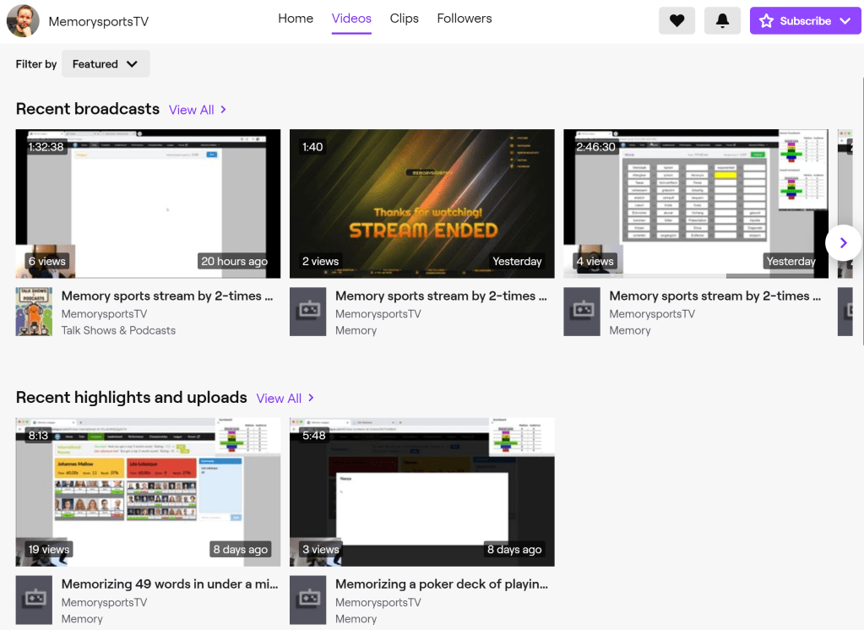Click the notification bell icon
Image resolution: width=864 pixels, height=630 pixels.
click(722, 21)
